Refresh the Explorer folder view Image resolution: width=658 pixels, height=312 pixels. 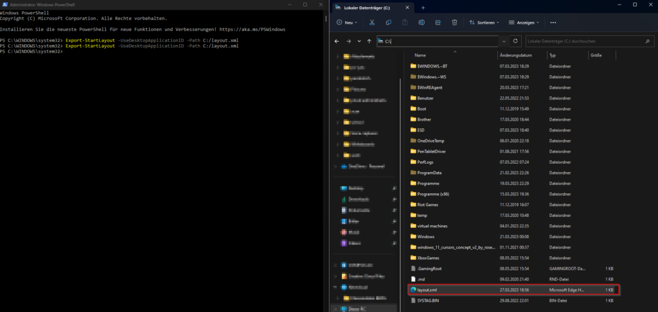click(516, 41)
